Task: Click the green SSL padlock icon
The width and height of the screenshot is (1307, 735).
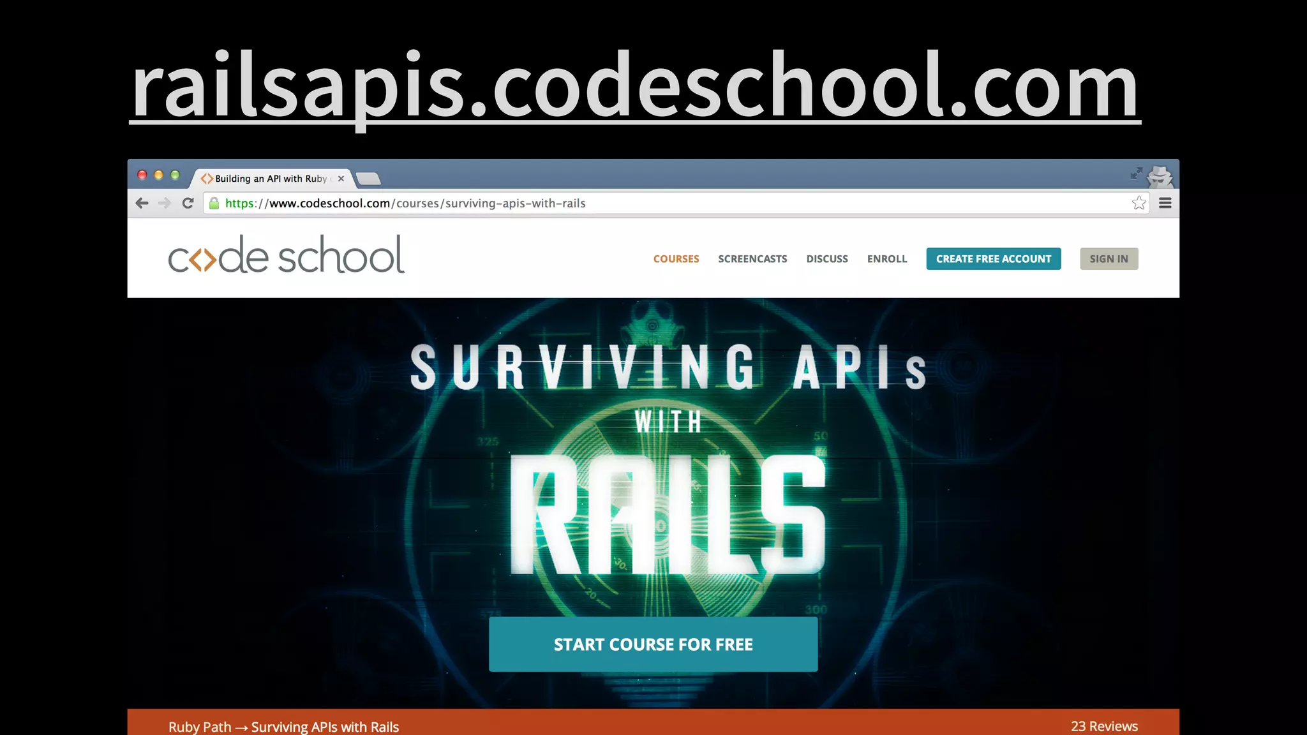Action: click(x=214, y=203)
